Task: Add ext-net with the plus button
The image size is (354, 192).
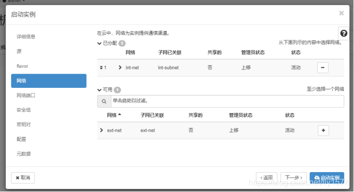Action: coord(323,130)
